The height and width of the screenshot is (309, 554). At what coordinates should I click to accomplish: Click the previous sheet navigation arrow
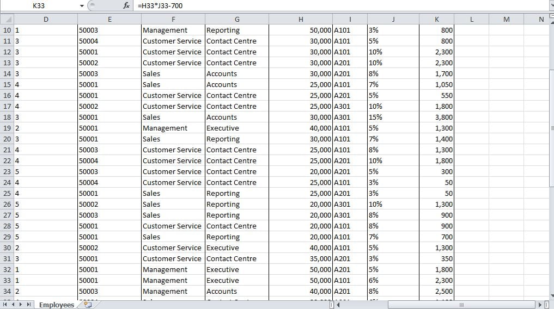point(13,305)
